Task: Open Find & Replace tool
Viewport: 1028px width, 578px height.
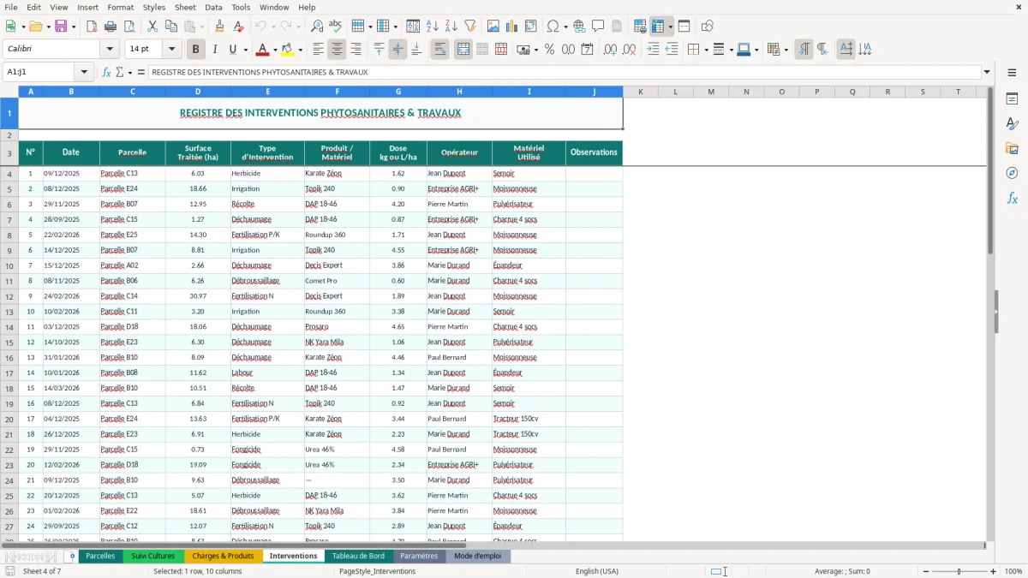Action: (x=317, y=27)
